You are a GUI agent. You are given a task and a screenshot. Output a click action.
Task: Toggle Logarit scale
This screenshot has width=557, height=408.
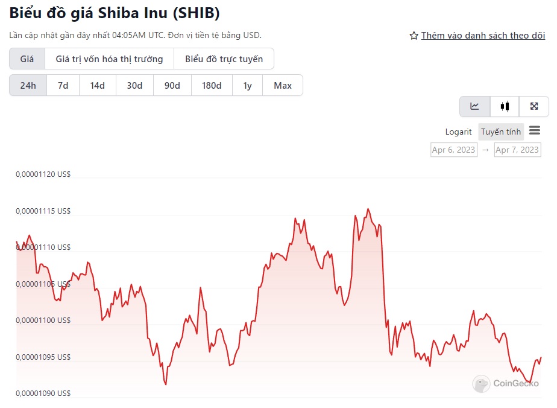click(x=458, y=132)
